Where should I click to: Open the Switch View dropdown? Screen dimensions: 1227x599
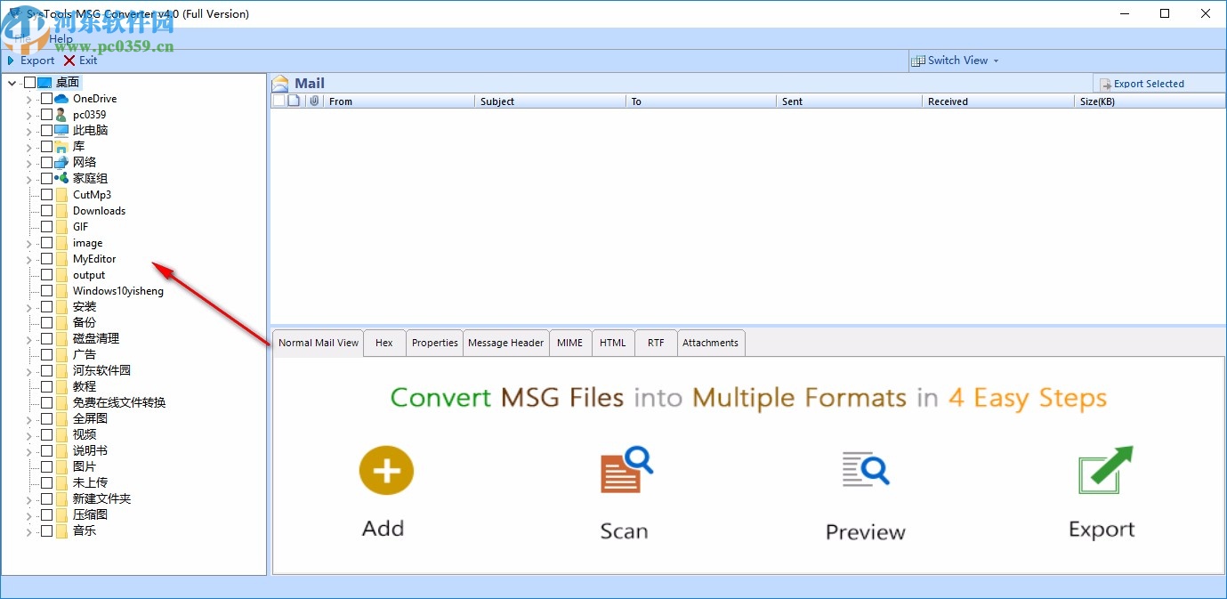[x=956, y=60]
